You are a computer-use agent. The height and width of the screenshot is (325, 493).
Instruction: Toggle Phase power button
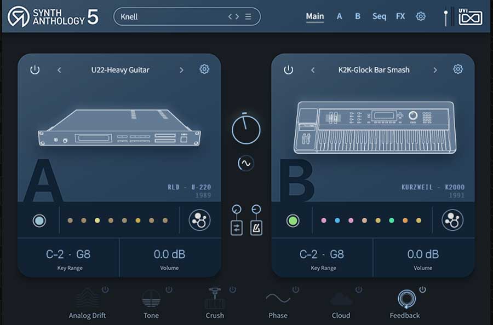[x=296, y=289]
